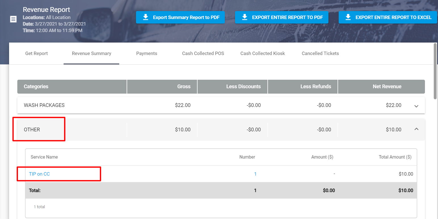Click the report document icon beside Revenue Report
438x219 pixels.
pyautogui.click(x=13, y=19)
